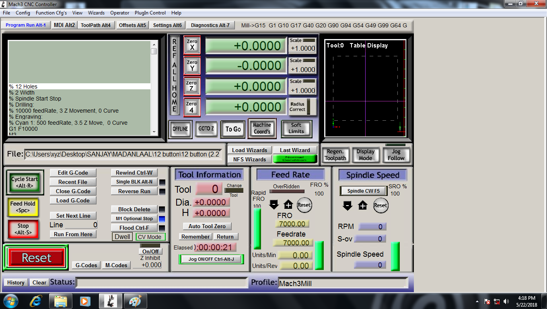The height and width of the screenshot is (309, 547).
Task: Click the History button
Action: click(16, 282)
